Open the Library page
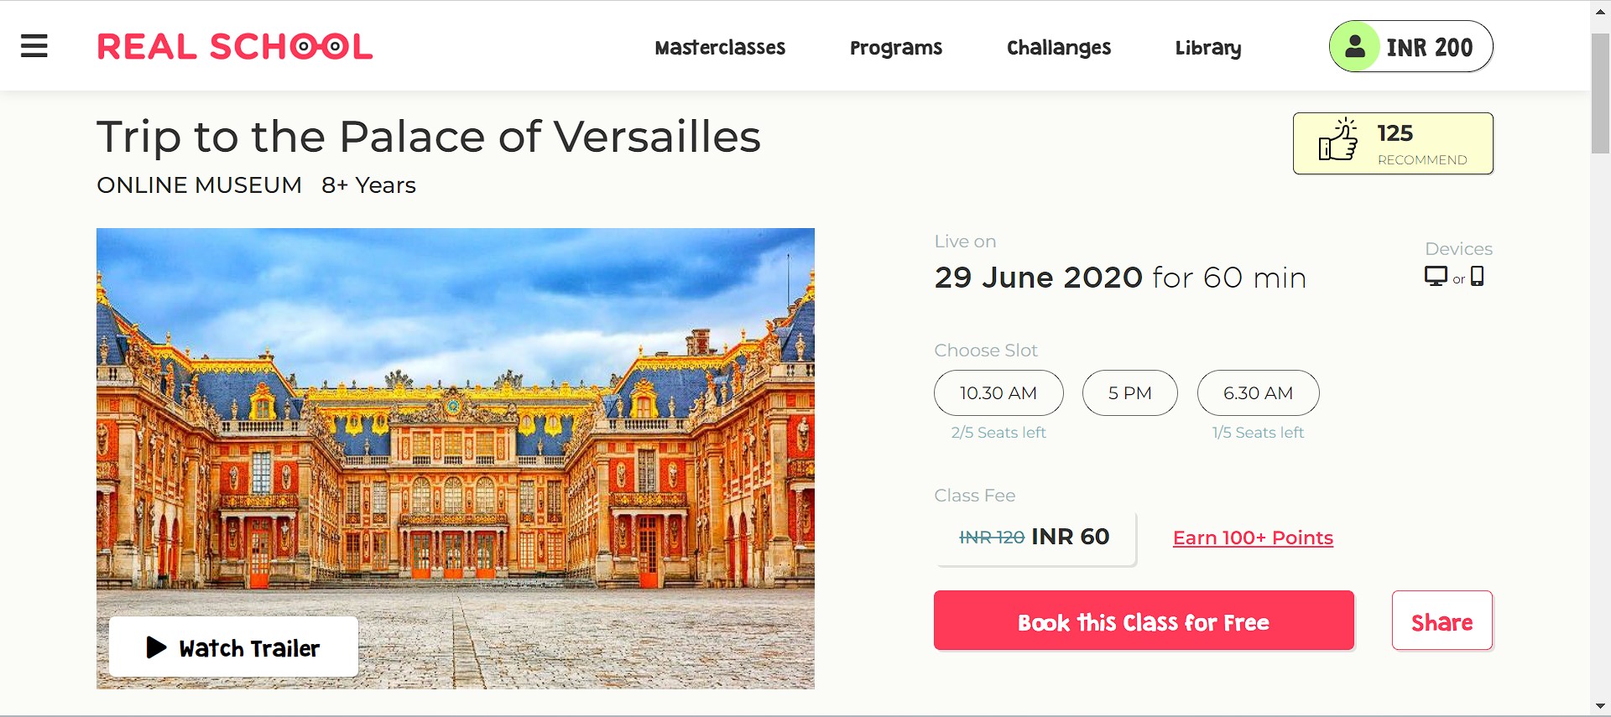The width and height of the screenshot is (1611, 717). (1208, 48)
